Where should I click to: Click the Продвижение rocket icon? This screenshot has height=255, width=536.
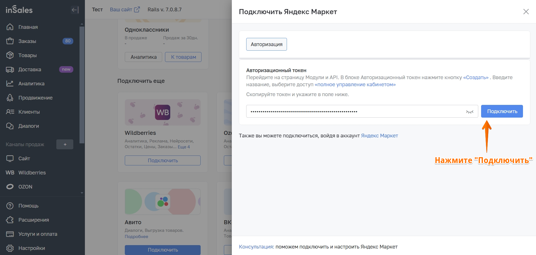tap(10, 98)
